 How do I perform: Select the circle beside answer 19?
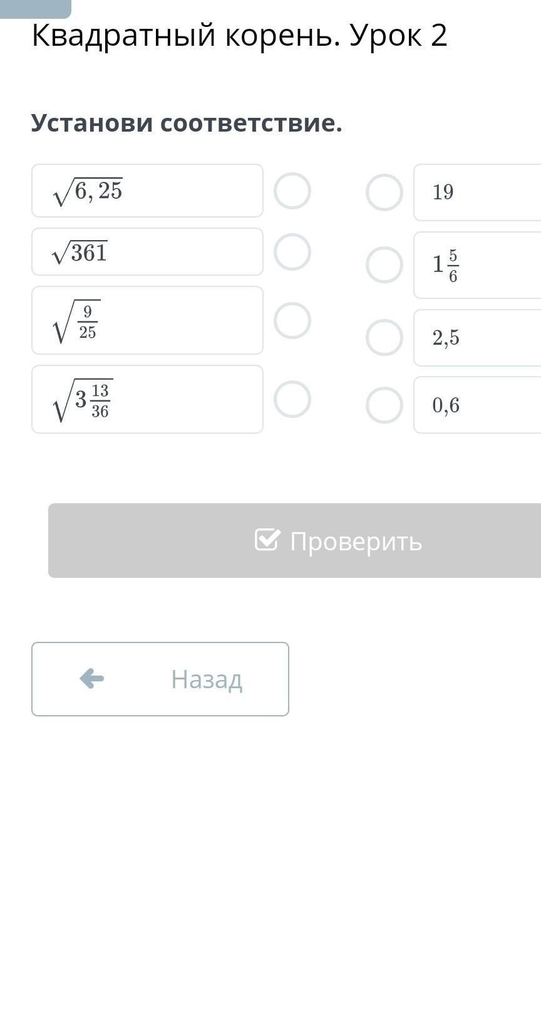pyautogui.click(x=384, y=192)
